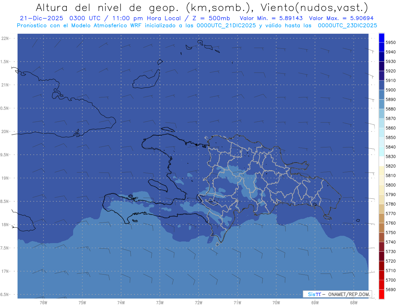397x307 pixels.
Task: Click the valid-until time '0000UTC_23DIC2025'
Action: 347,26
